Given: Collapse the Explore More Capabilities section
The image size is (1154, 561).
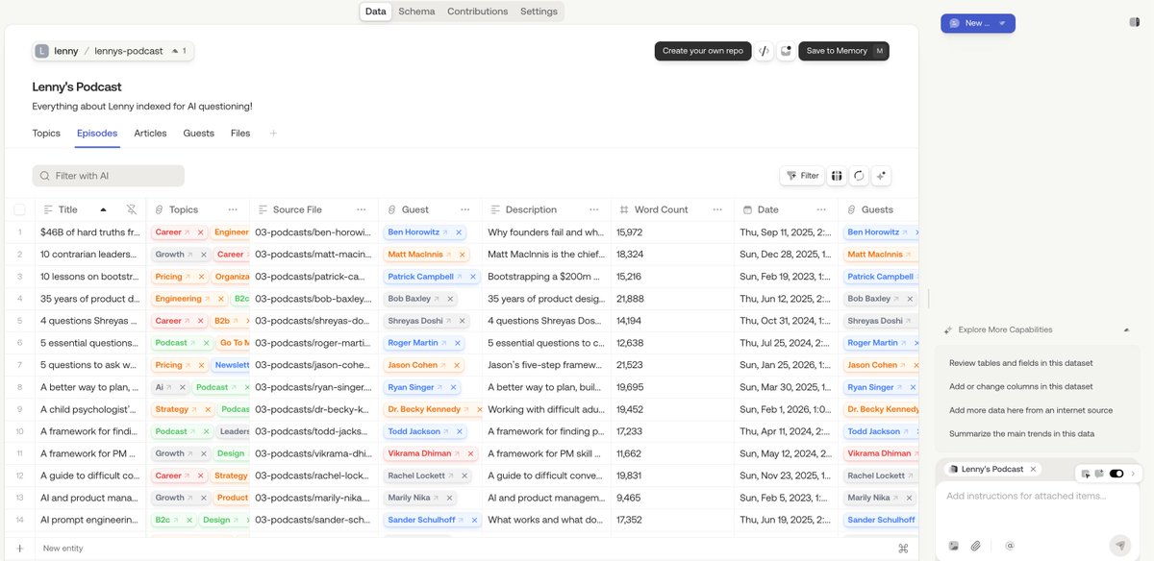Looking at the screenshot, I should [1126, 329].
